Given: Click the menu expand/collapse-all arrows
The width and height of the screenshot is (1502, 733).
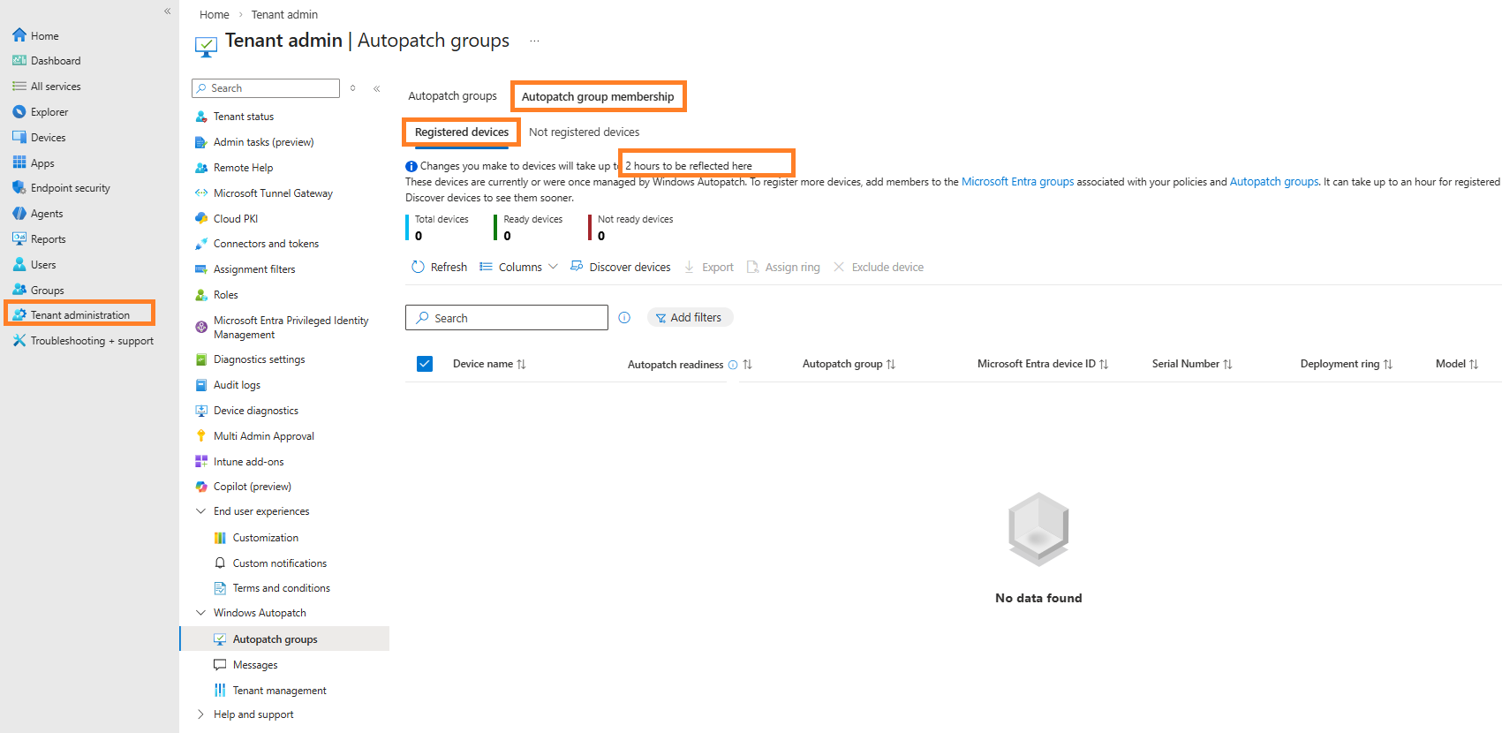Looking at the screenshot, I should (353, 88).
